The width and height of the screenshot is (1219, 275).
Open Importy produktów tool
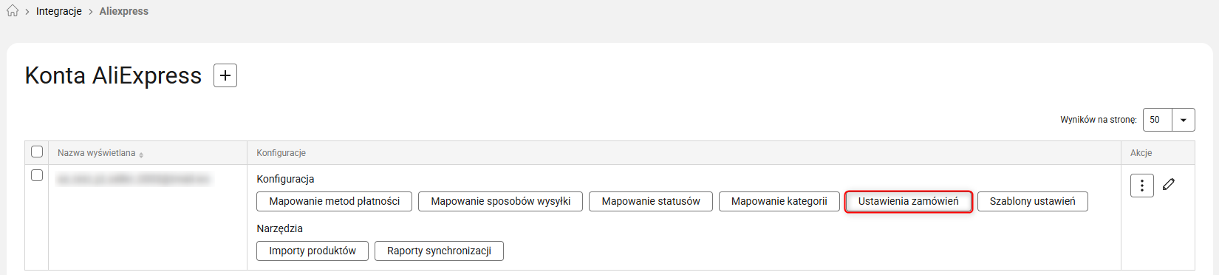(x=313, y=251)
